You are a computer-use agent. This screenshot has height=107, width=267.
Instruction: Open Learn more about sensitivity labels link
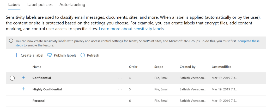point(131,29)
